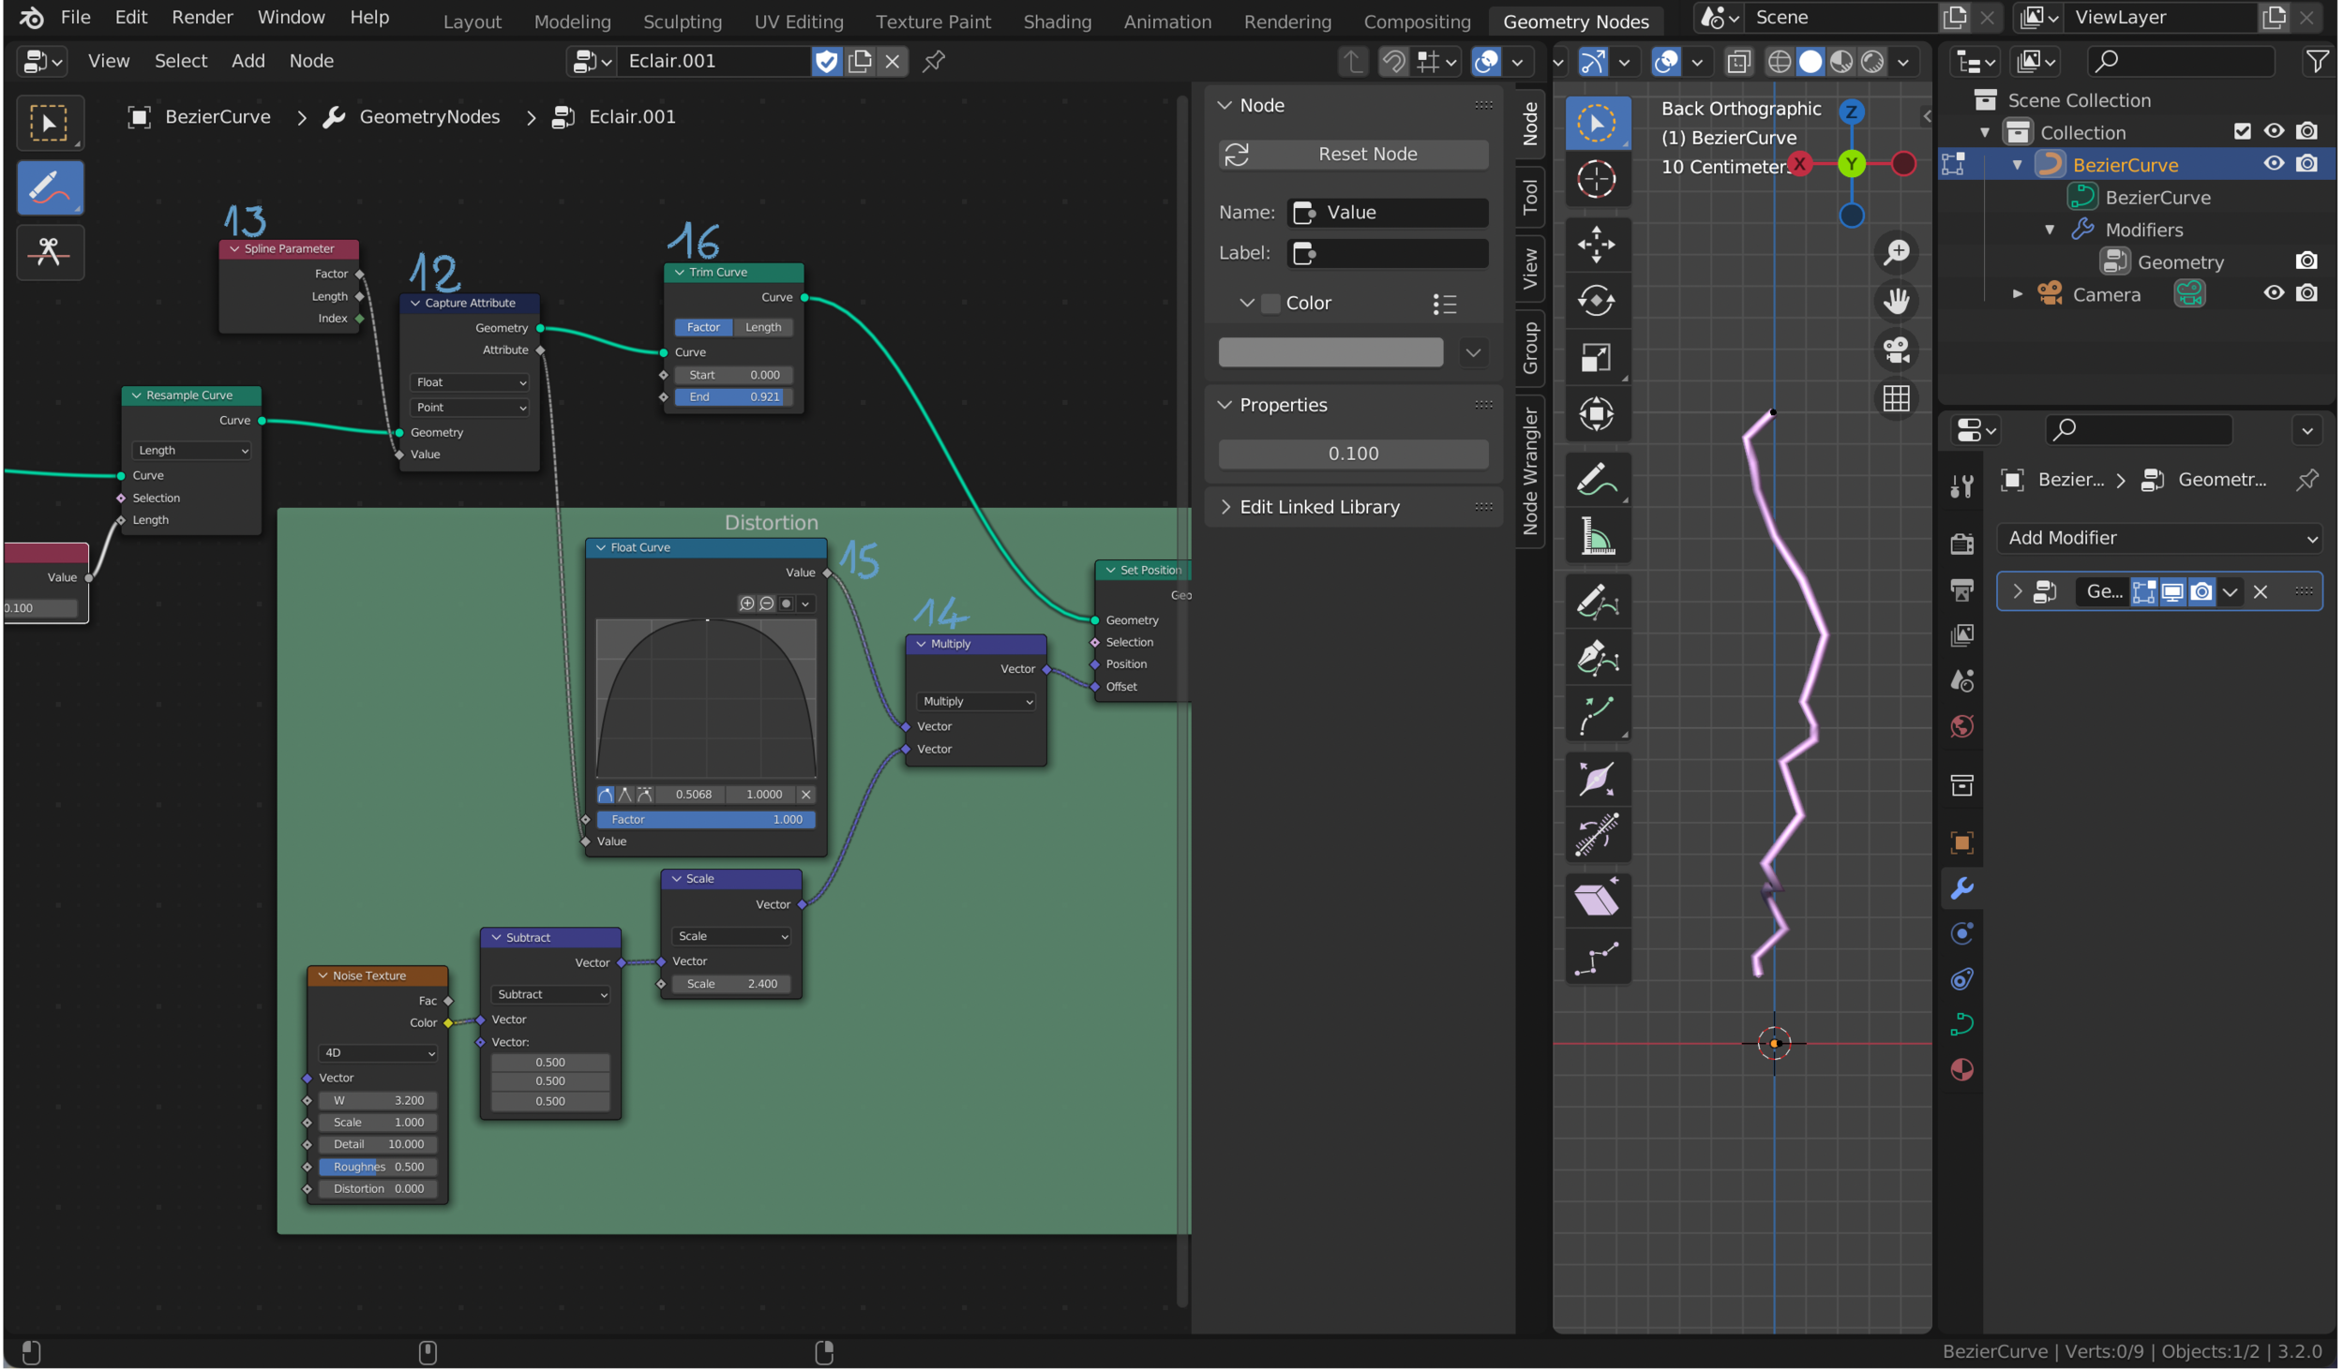
Task: Select Length mode in Trim Curve node
Action: (763, 328)
